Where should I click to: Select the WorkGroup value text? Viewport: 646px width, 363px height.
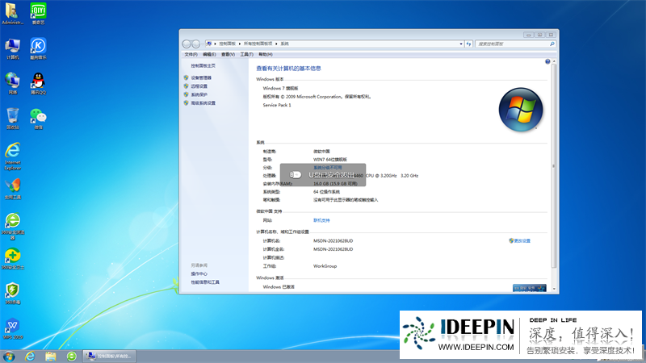pyautogui.click(x=325, y=266)
